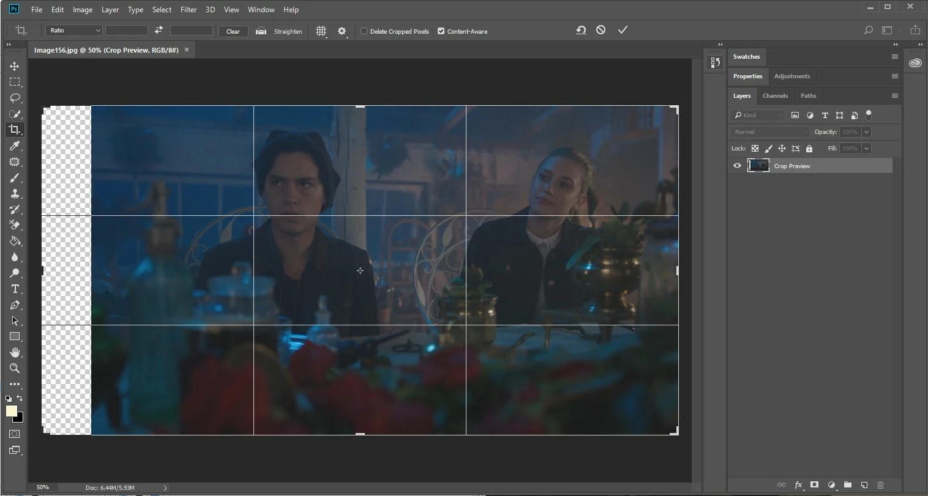Screen dimensions: 928x496
Task: Enable Delete Cropped Pixels checkbox
Action: pyautogui.click(x=364, y=31)
